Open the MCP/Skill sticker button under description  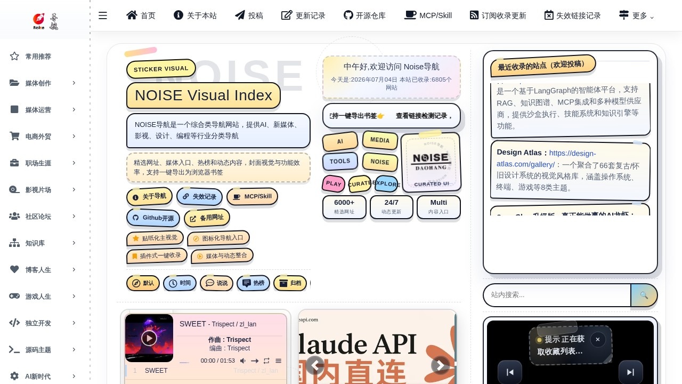(x=252, y=197)
